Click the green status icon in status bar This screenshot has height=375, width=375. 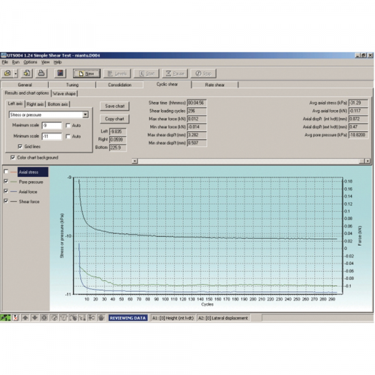click(x=6, y=317)
